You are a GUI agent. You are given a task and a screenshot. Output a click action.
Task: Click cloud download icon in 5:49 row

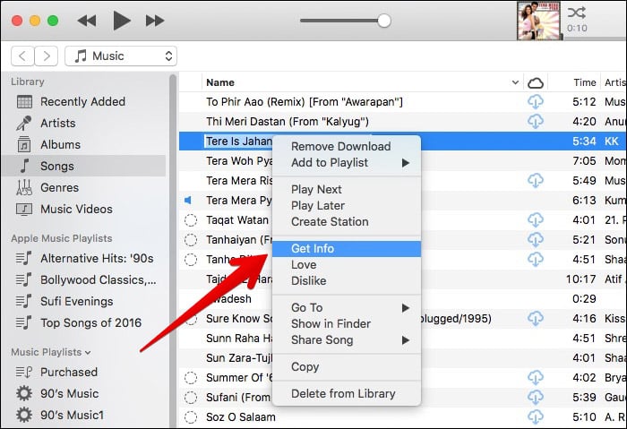pyautogui.click(x=536, y=181)
